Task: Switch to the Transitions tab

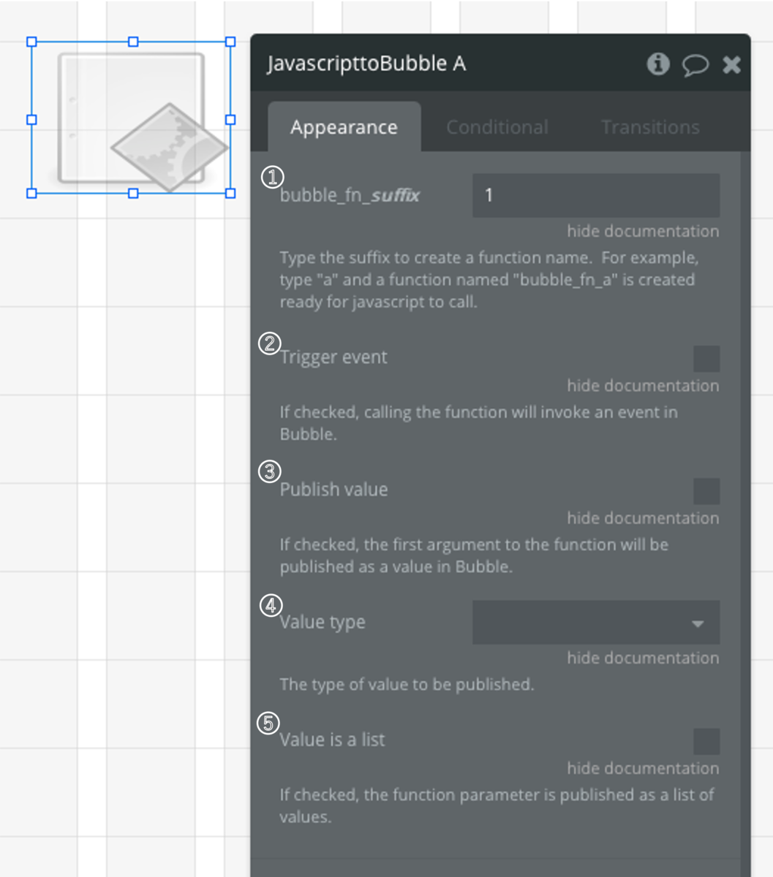Action: (650, 127)
